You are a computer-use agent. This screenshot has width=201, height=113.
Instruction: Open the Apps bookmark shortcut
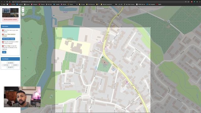pyautogui.click(x=3, y=4)
